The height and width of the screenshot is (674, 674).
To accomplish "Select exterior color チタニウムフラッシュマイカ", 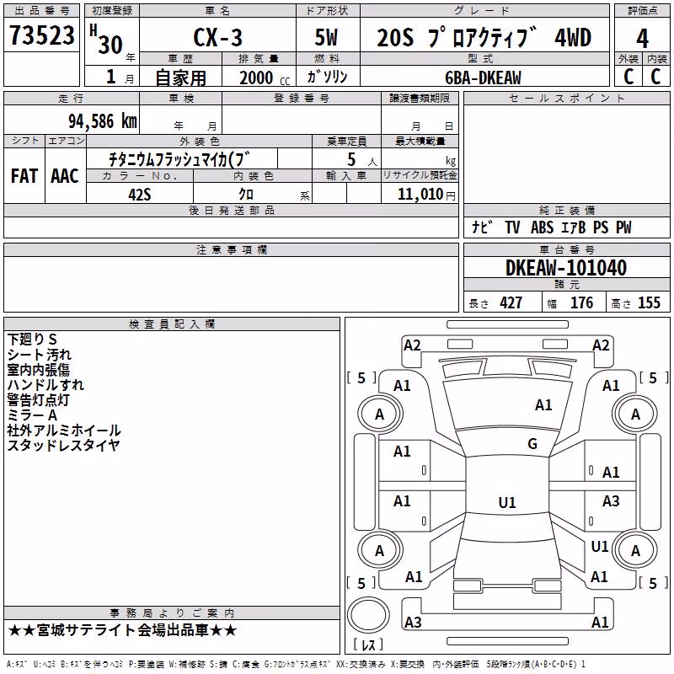I will [179, 159].
